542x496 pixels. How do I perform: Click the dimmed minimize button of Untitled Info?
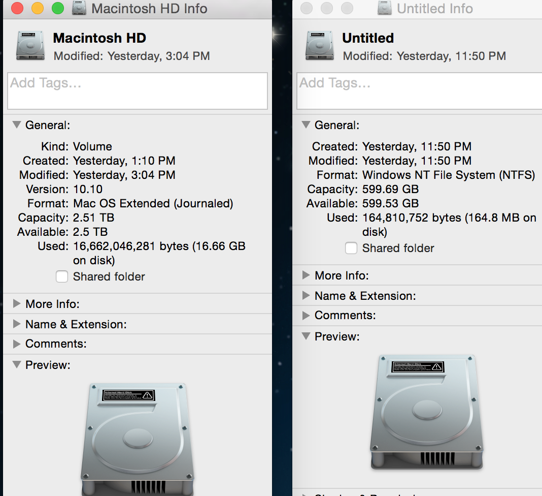pyautogui.click(x=327, y=8)
